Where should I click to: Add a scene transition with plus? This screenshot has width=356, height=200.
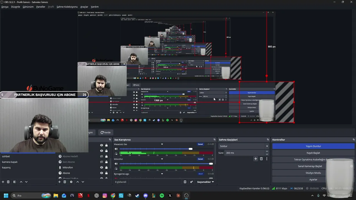click(x=256, y=159)
